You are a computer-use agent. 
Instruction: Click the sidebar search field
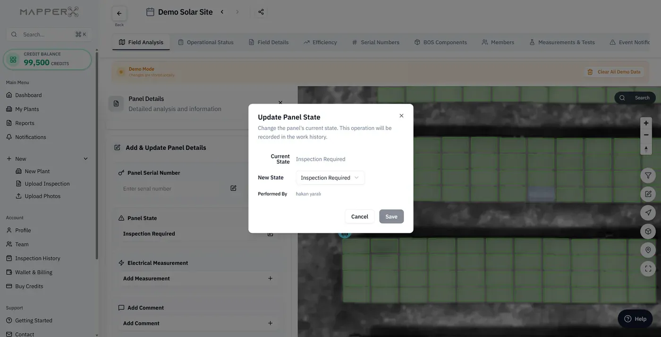point(49,35)
